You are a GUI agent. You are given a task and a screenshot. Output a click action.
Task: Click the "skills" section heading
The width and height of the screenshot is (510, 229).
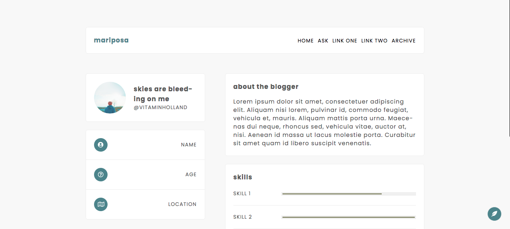pos(243,177)
